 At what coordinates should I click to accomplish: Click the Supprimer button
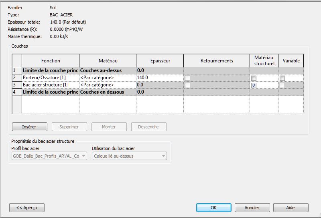click(69, 127)
